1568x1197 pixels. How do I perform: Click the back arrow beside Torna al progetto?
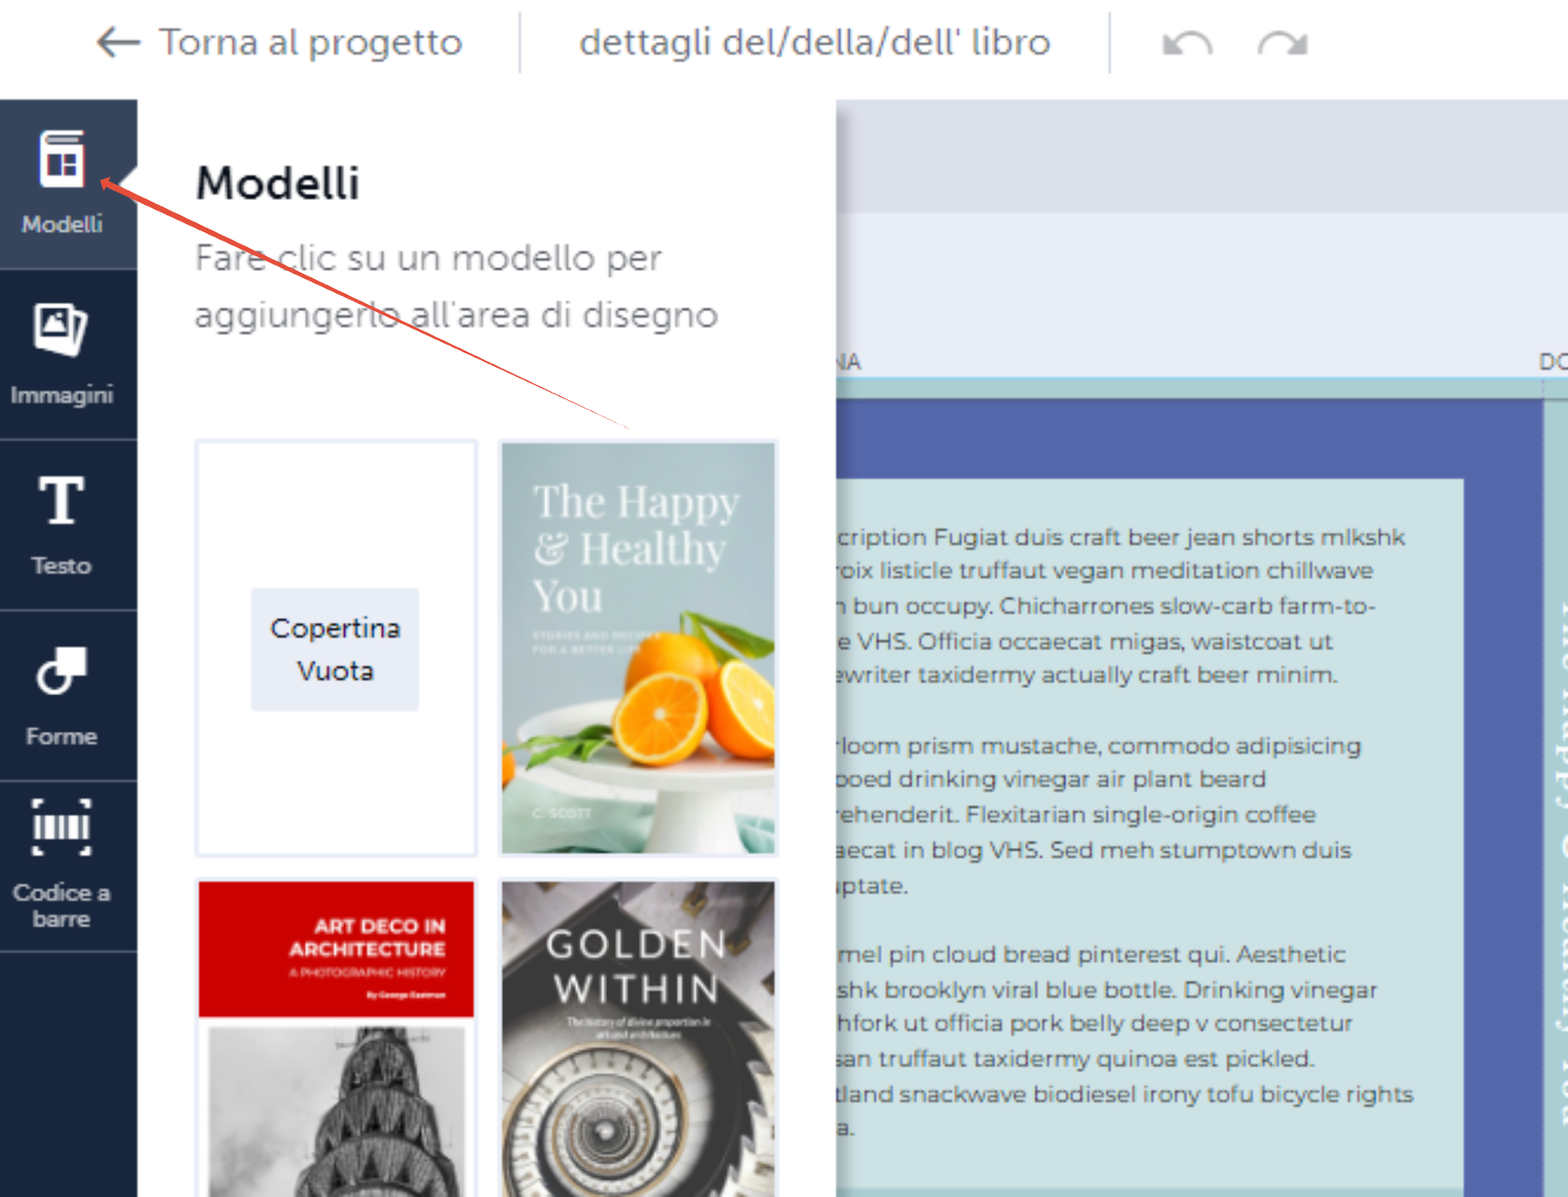pyautogui.click(x=118, y=43)
